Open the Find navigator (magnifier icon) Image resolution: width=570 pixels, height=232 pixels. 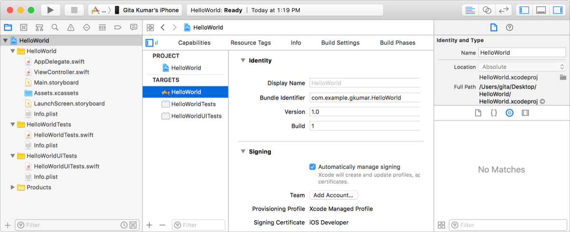[55, 28]
